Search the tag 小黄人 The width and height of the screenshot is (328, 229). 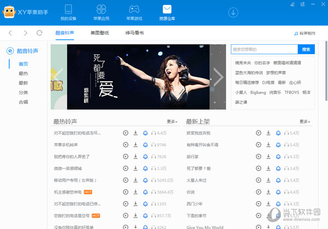(241, 92)
